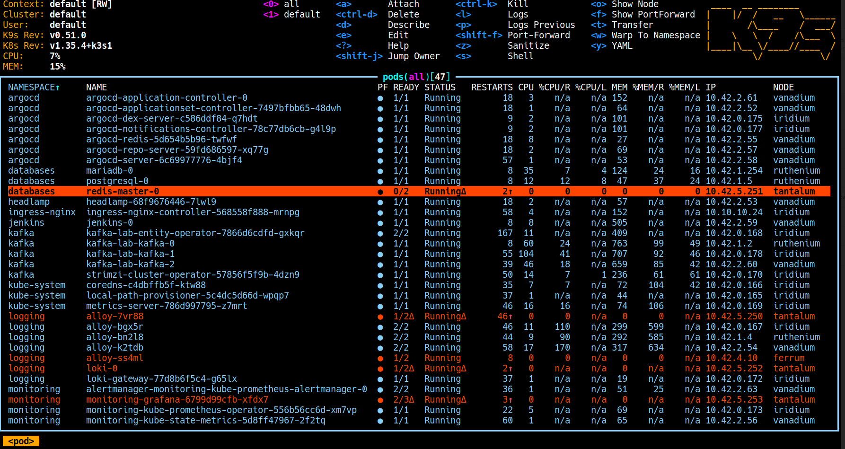Click the port-forward dot on the jenkins-0 row
Viewport: 845px width, 449px height.
coord(380,223)
